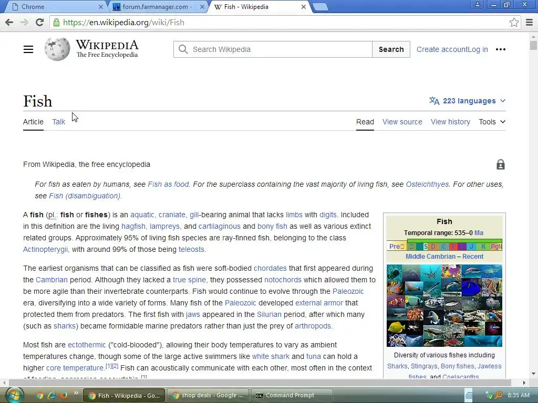Select the Read tab

tap(365, 122)
